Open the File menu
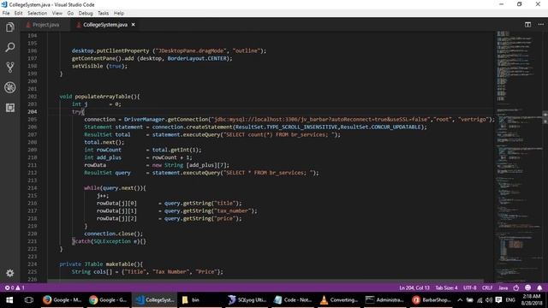 click(x=6, y=14)
